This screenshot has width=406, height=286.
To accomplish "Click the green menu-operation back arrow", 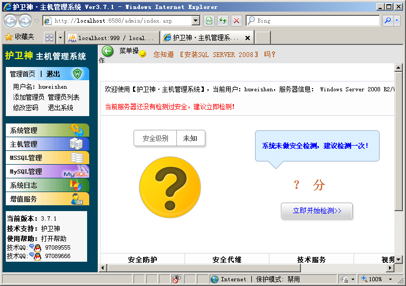I will (x=108, y=51).
